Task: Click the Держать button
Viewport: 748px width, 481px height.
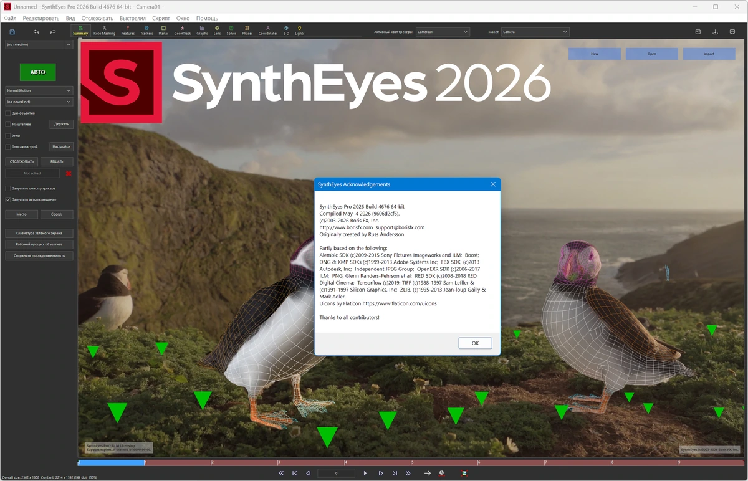Action: [61, 124]
